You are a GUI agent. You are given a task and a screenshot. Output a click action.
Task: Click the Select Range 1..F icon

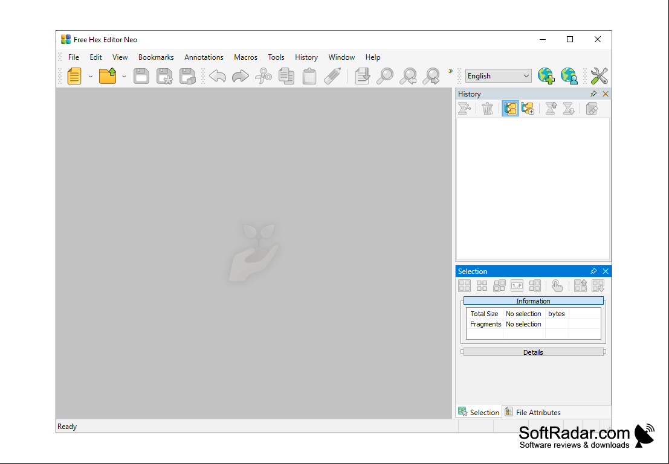[x=517, y=285]
